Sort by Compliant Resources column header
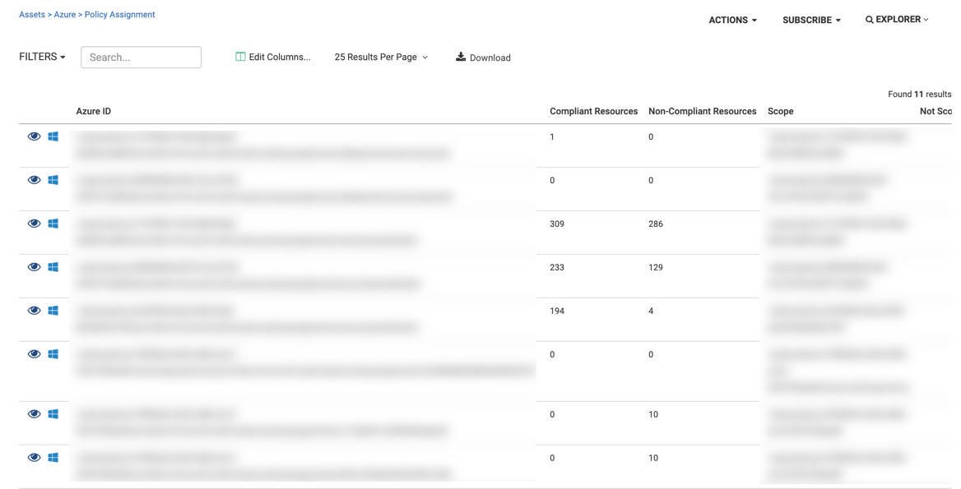The width and height of the screenshot is (961, 489). [x=594, y=112]
